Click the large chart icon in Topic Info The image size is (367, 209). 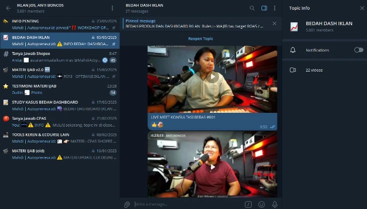tap(294, 27)
